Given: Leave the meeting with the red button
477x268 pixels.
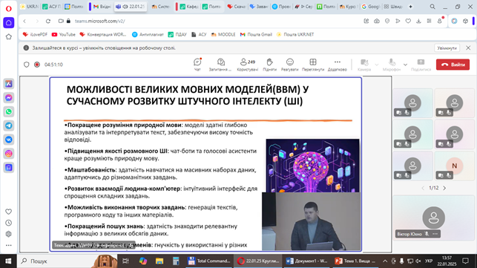Looking at the screenshot, I should pyautogui.click(x=453, y=65).
